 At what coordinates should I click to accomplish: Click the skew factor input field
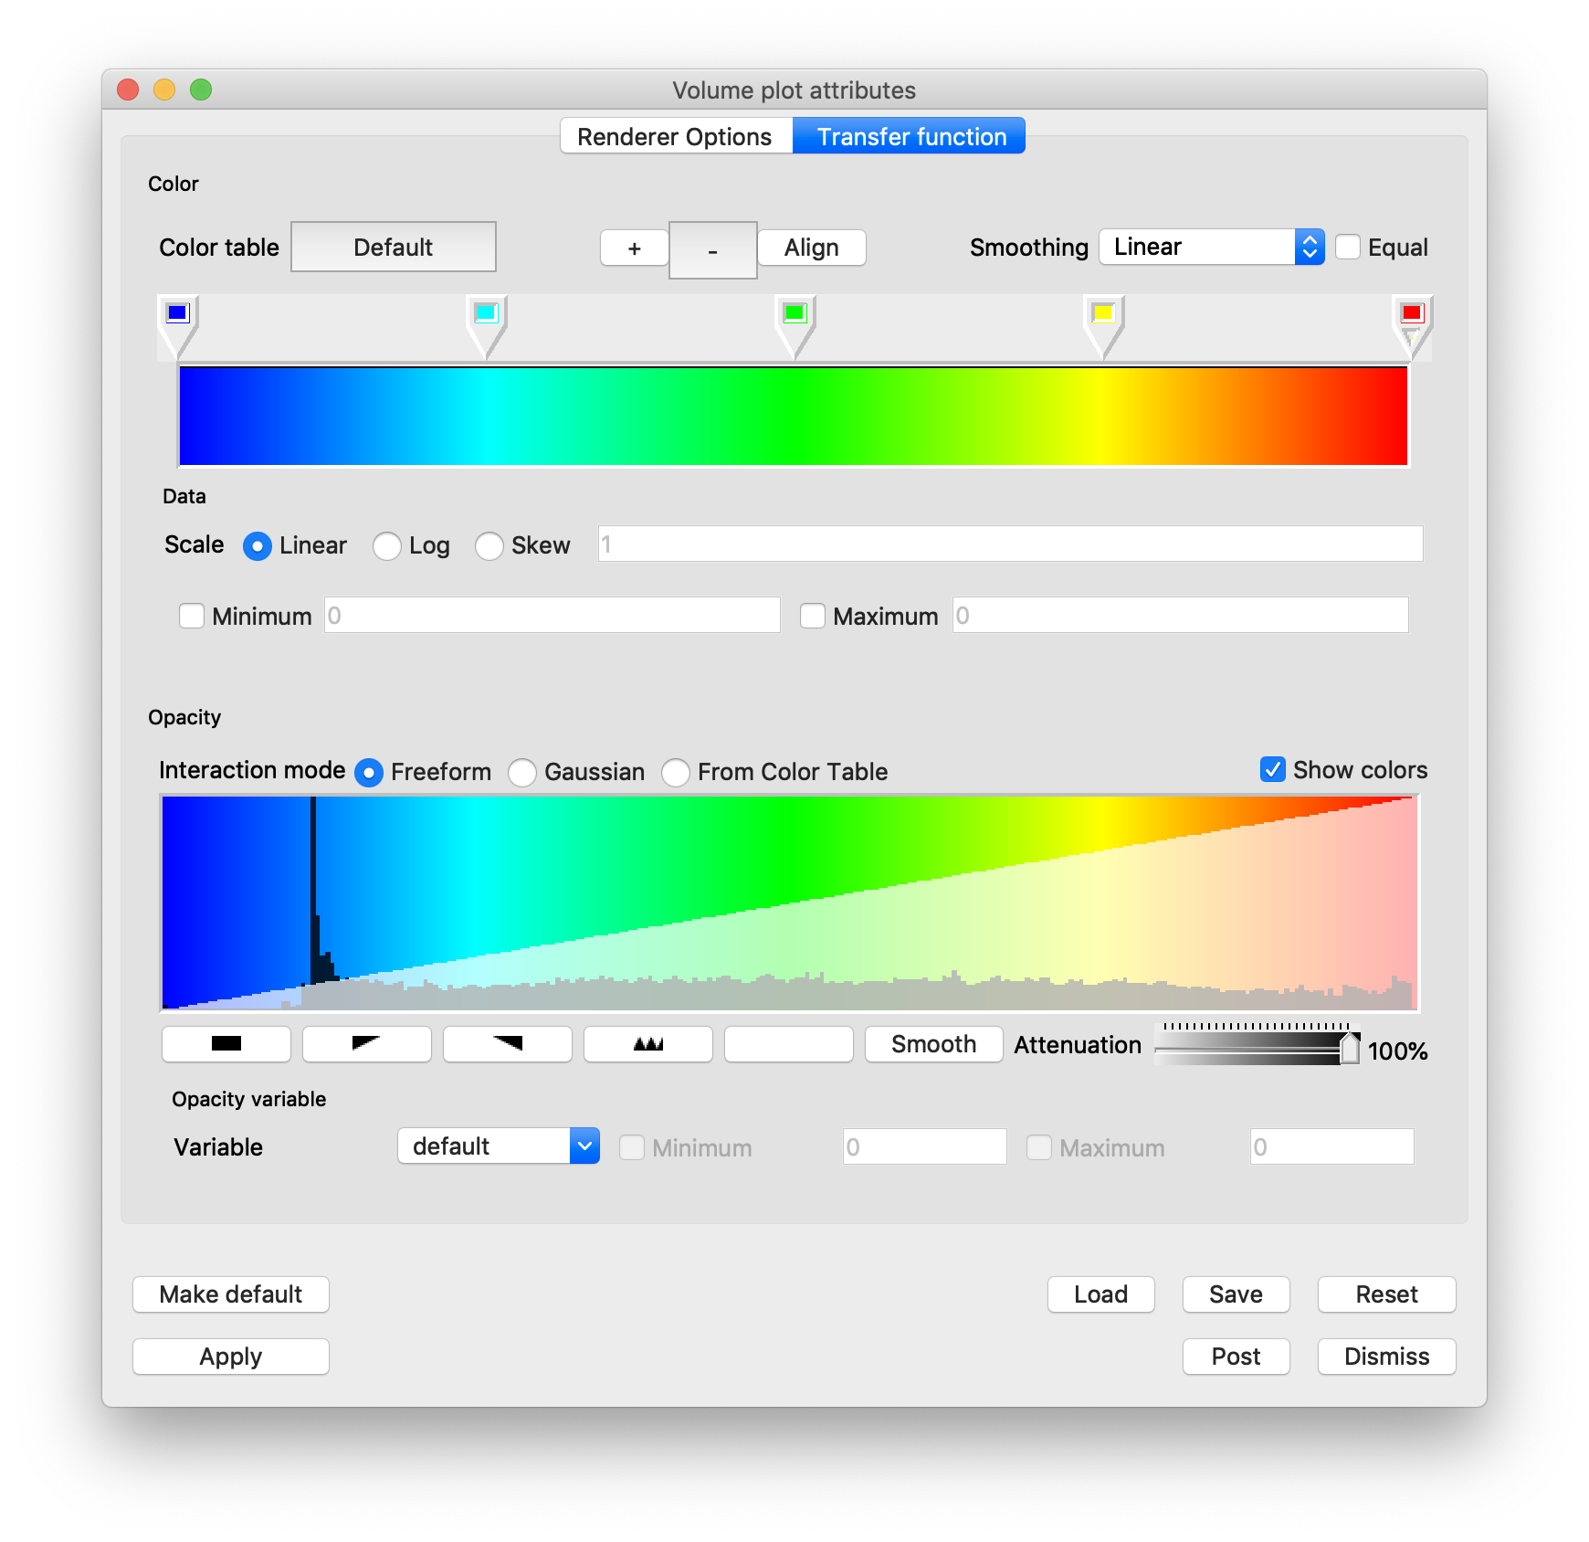(x=1010, y=544)
